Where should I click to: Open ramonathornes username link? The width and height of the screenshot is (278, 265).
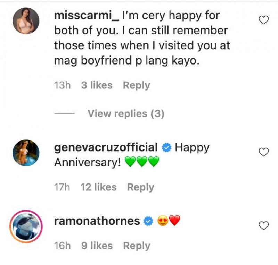tap(97, 221)
